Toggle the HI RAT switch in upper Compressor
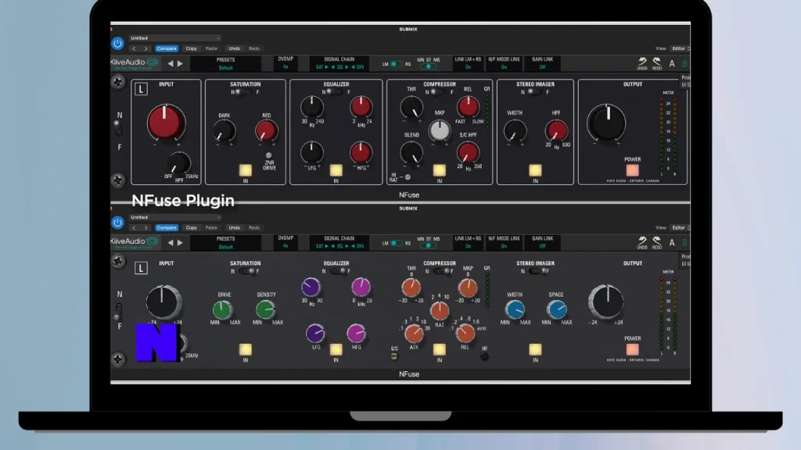This screenshot has width=801, height=450. tap(407, 177)
